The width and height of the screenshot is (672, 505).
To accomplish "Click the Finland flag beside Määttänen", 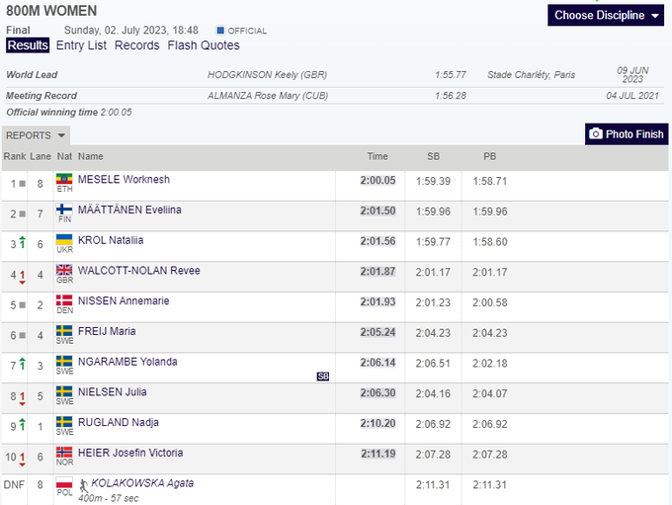I will [x=64, y=210].
